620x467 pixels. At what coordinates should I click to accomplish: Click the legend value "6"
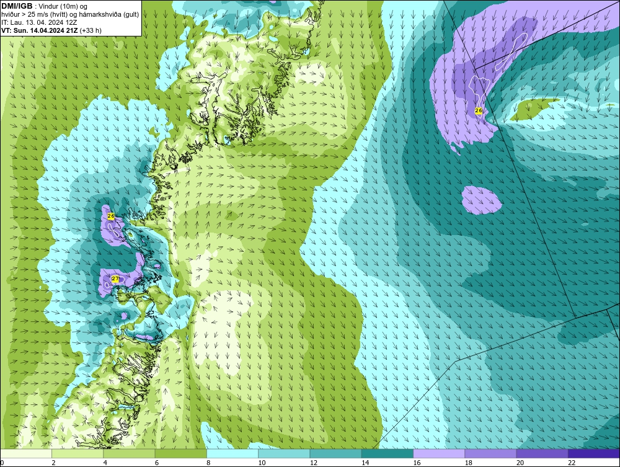point(157,463)
